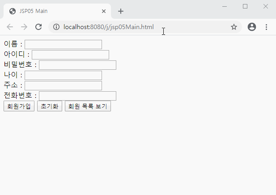Reload the page with the refresh icon

click(x=38, y=27)
